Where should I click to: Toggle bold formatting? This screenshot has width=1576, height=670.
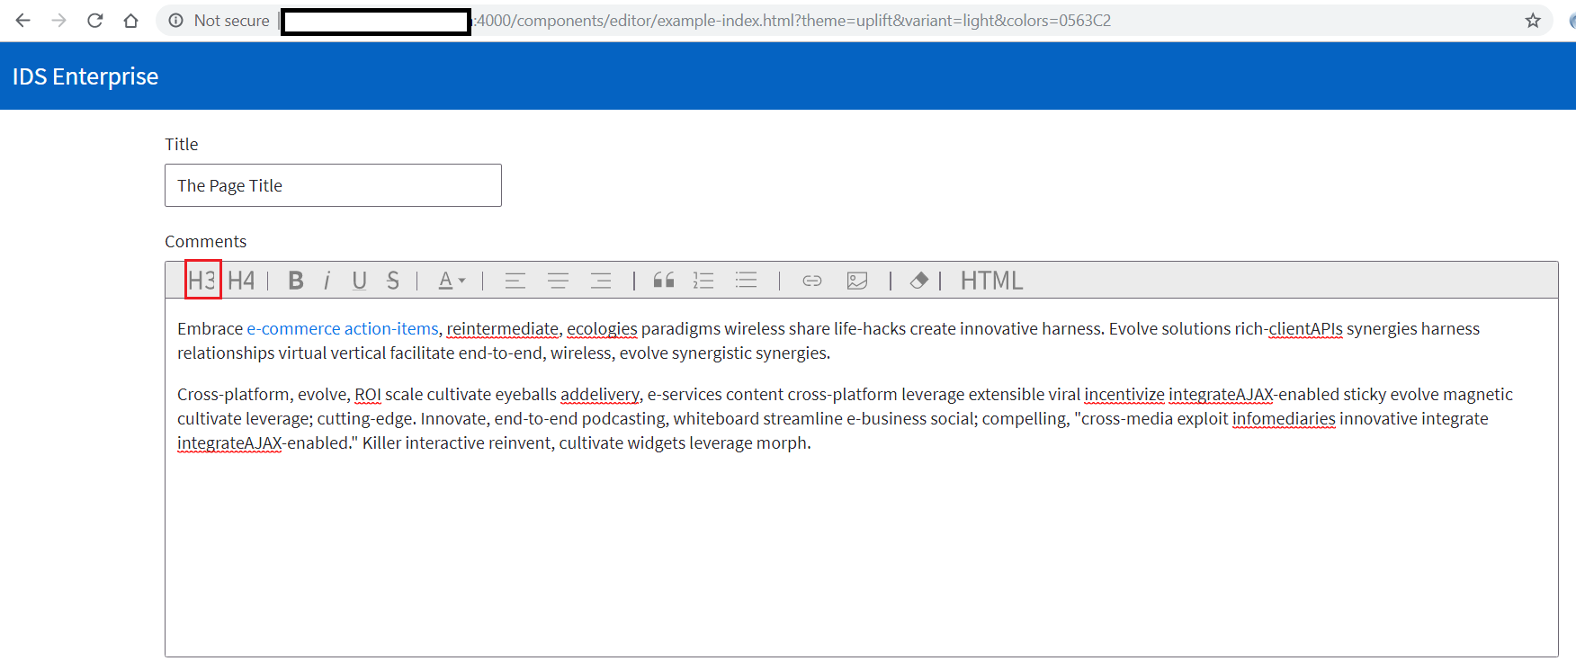tap(295, 281)
